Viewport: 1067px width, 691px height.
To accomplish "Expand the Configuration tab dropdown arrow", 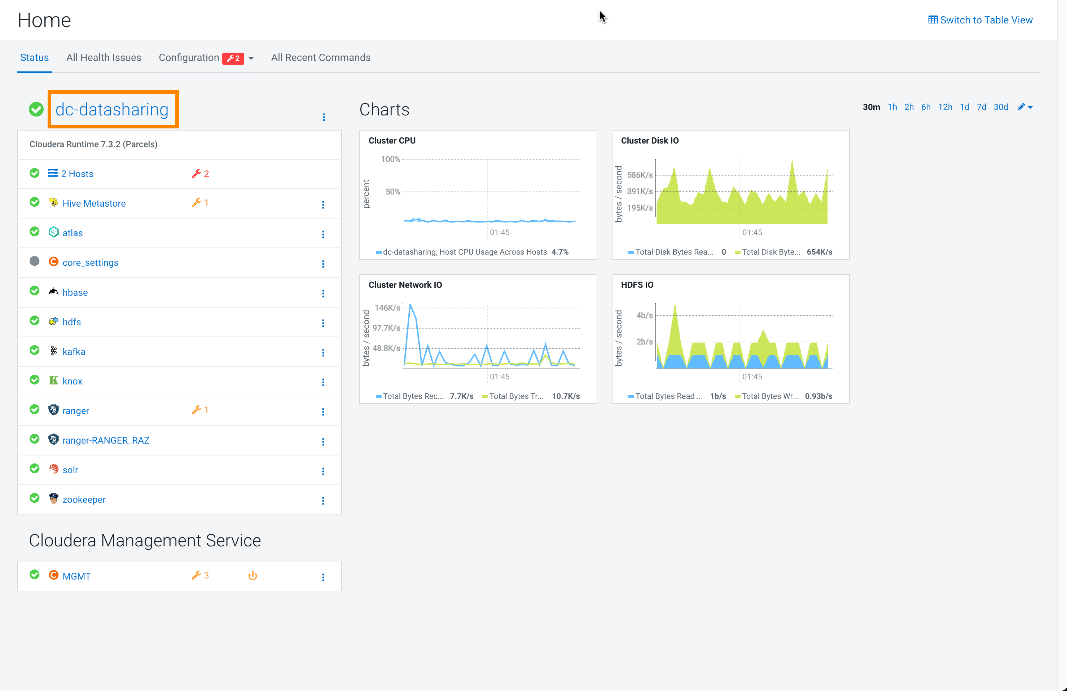I will tap(251, 58).
